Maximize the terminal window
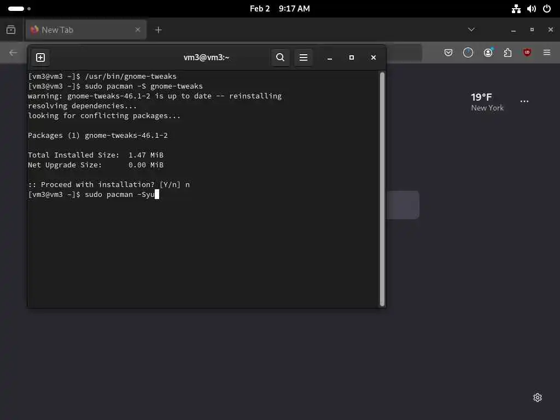 352,57
